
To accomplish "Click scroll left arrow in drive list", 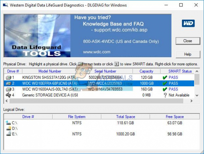I will 7,101.
